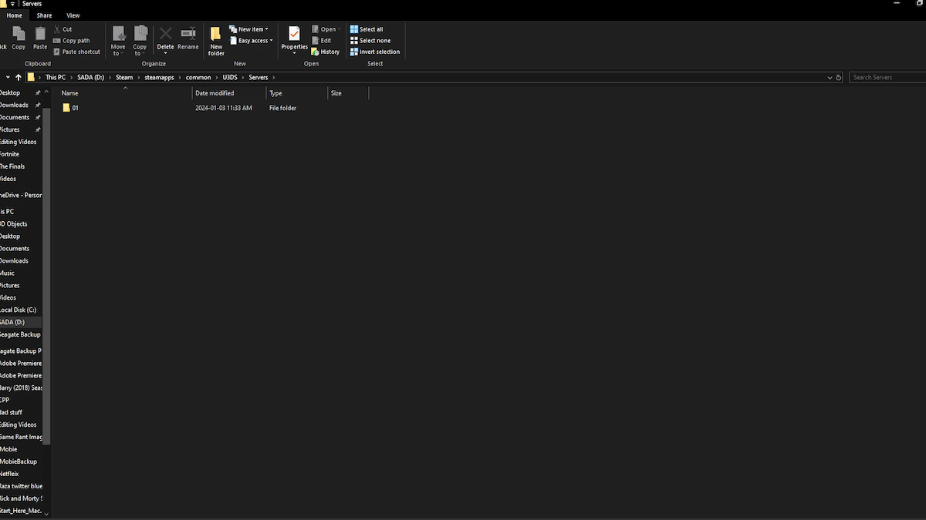
Task: Open the address bar history dropdown
Action: point(830,77)
